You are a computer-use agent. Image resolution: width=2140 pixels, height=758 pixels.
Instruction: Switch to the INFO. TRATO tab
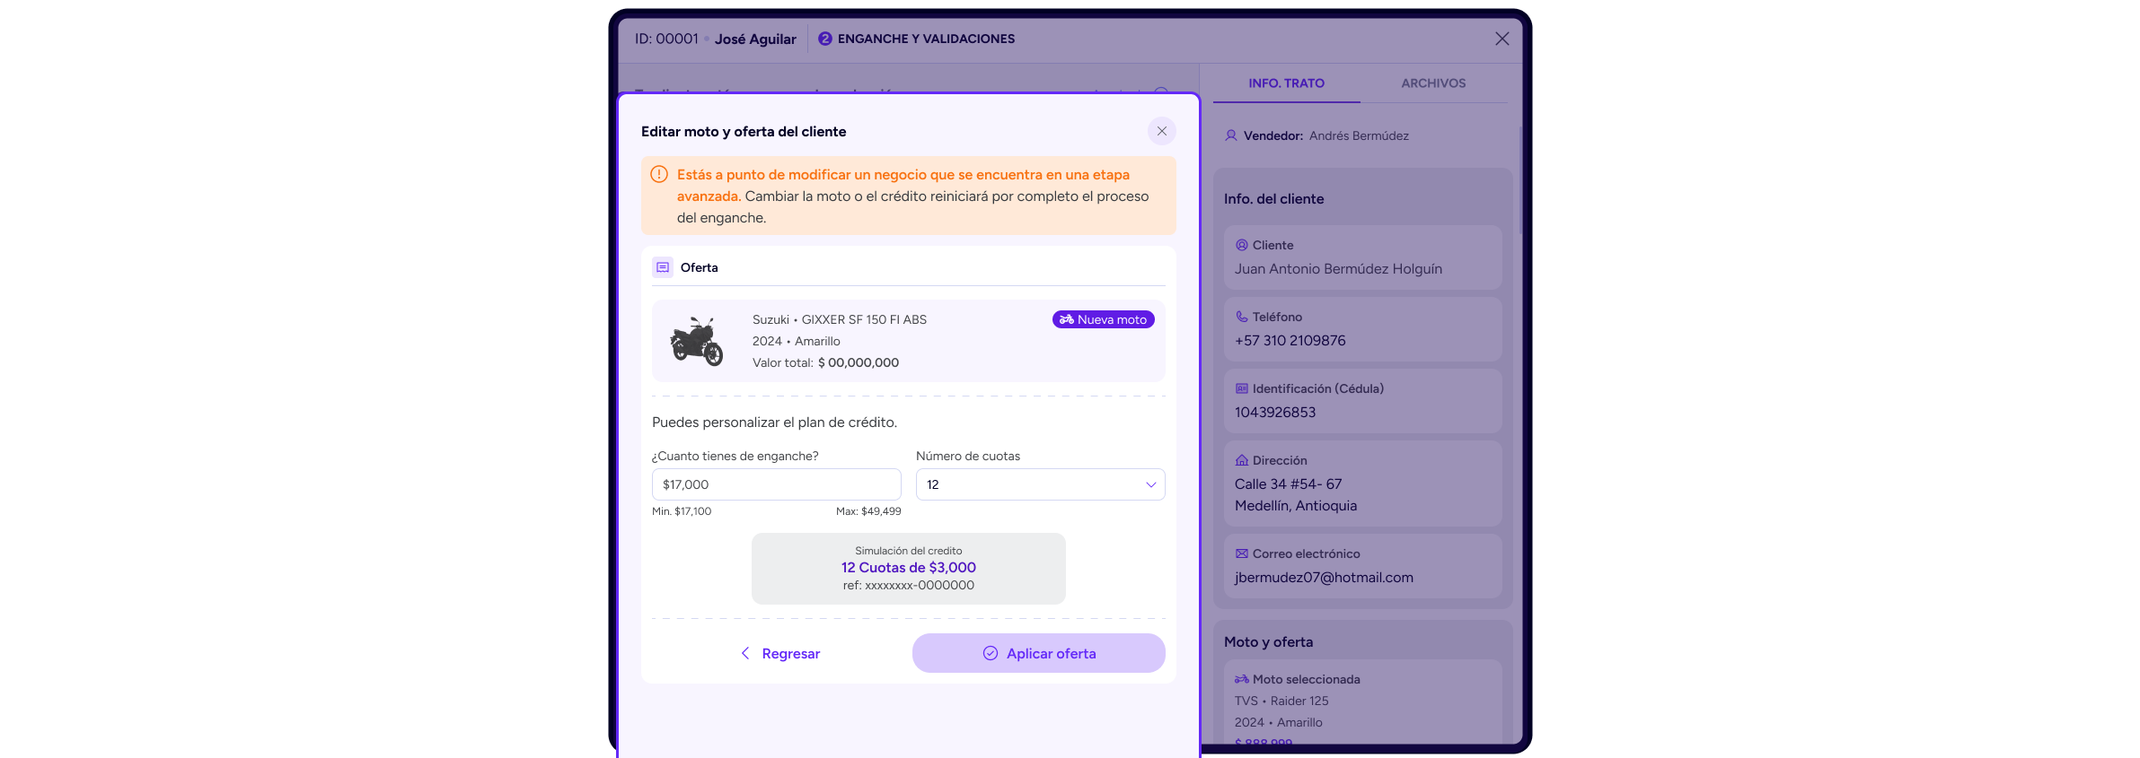point(1286,83)
